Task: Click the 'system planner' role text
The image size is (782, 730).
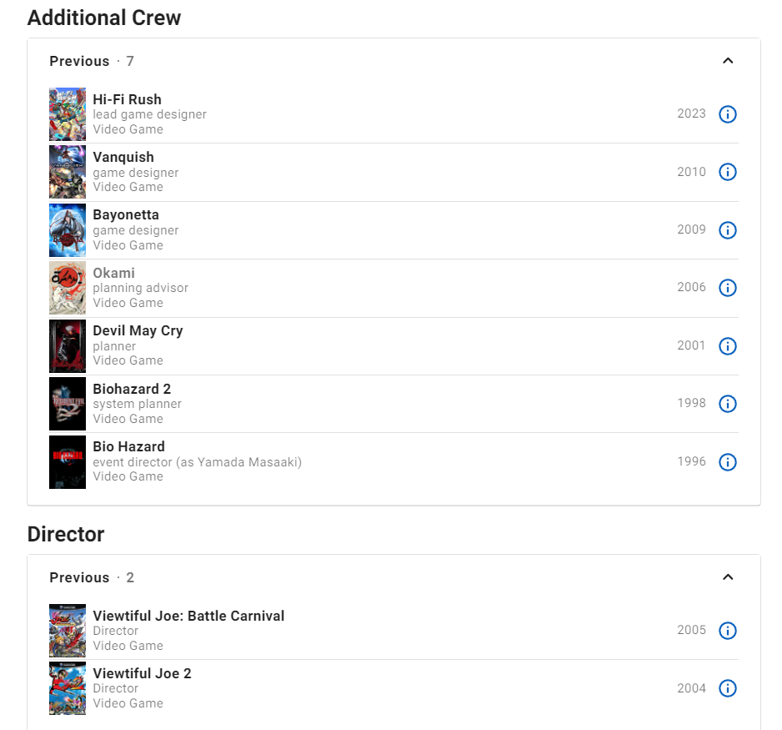Action: click(138, 404)
